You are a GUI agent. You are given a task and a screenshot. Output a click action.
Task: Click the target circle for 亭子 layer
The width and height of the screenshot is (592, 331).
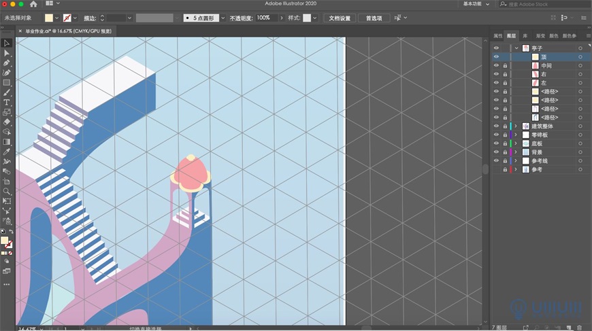(580, 48)
